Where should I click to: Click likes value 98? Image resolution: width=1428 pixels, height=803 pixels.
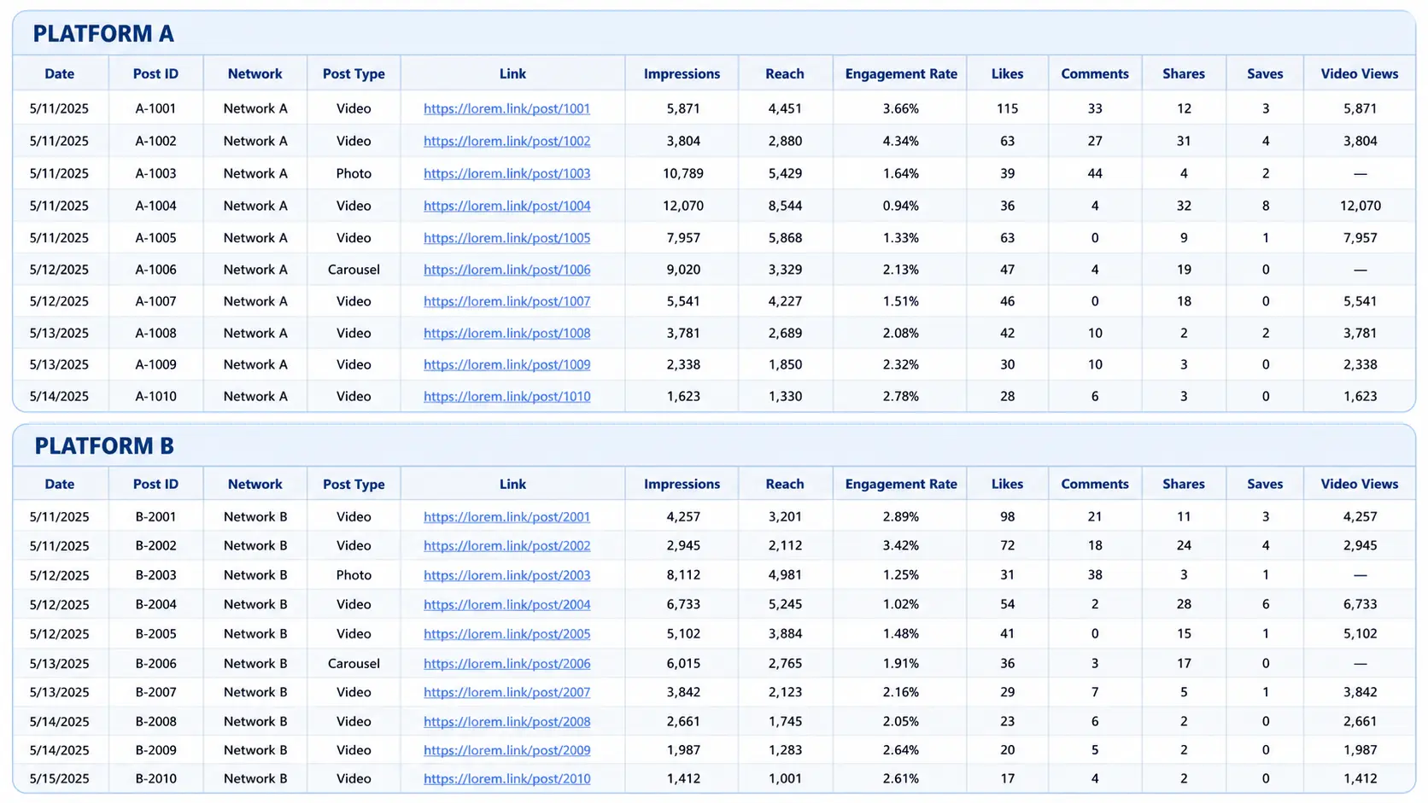(x=1008, y=517)
